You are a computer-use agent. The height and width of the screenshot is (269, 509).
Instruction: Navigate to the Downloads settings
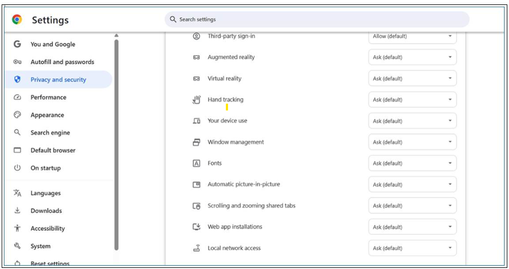click(x=46, y=211)
